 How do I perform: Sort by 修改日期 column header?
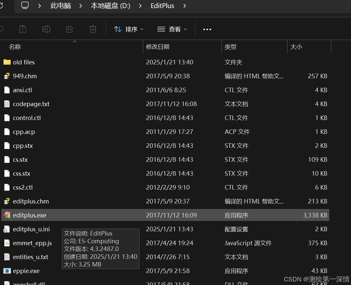[158, 47]
